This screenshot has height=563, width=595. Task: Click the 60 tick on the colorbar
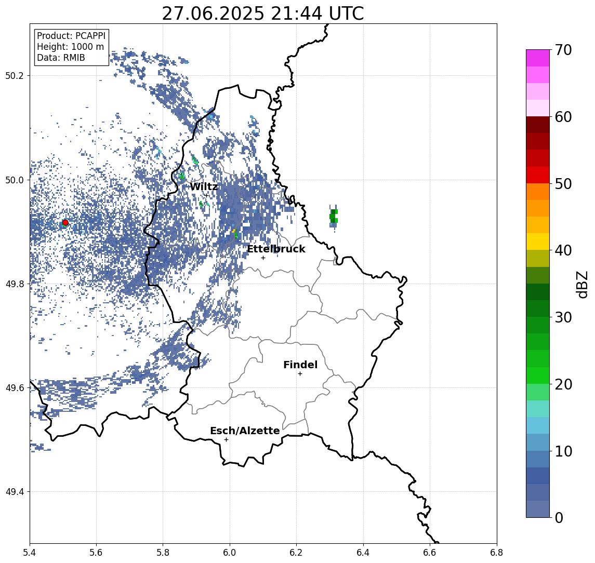[563, 117]
